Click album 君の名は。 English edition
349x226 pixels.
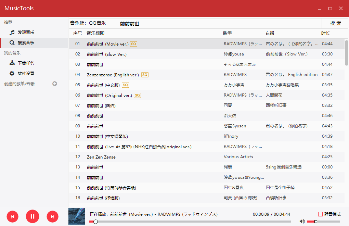pyautogui.click(x=292, y=75)
